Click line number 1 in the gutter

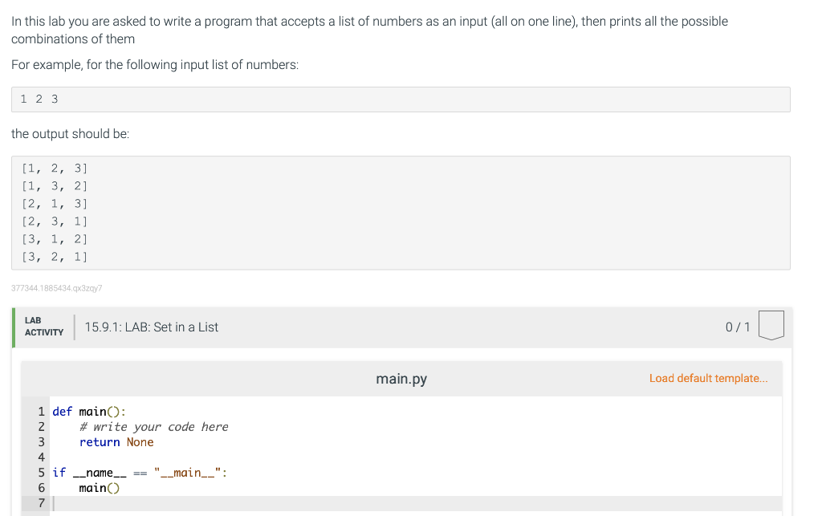point(42,412)
